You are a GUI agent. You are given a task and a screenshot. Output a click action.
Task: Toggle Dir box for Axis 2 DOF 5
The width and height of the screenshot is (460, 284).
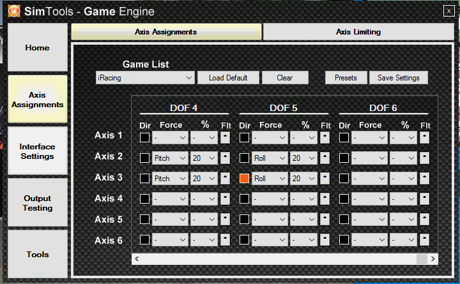click(244, 158)
